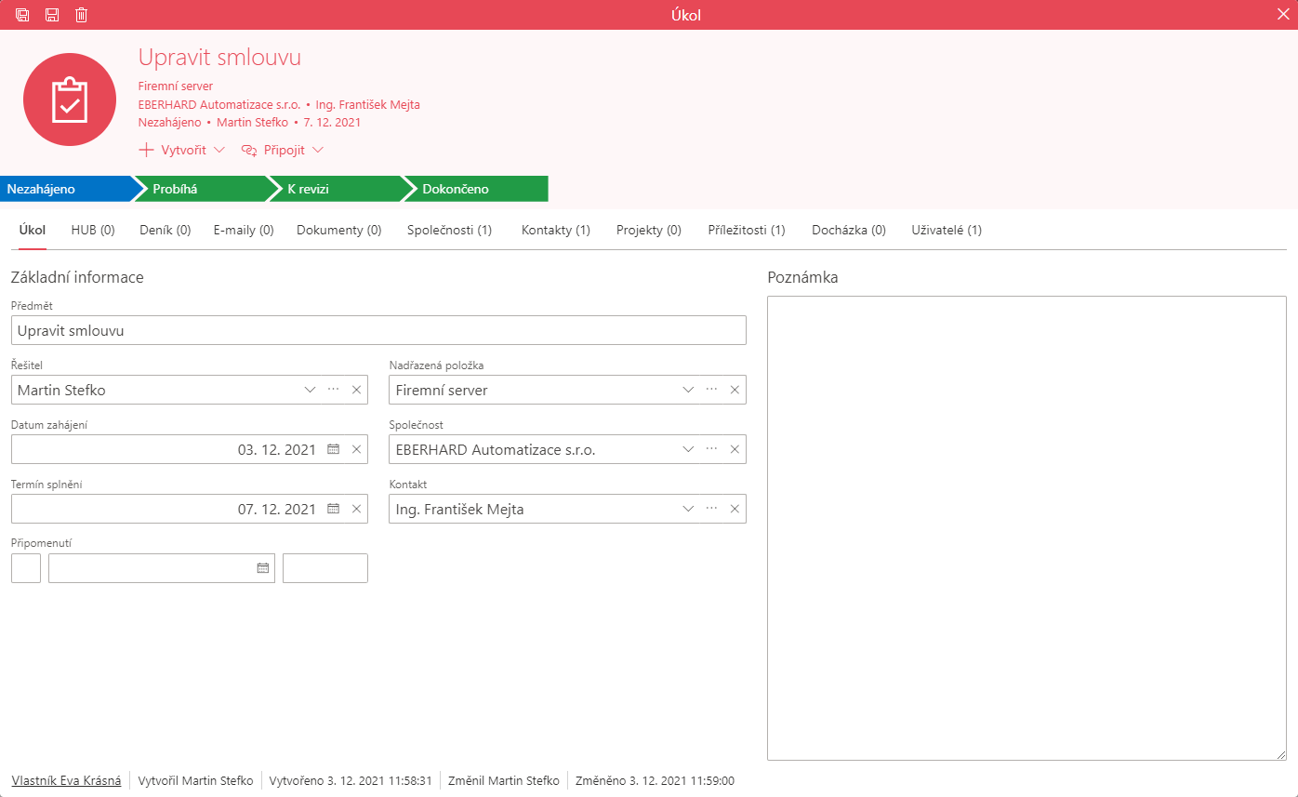The width and height of the screenshot is (1298, 797).
Task: Open the E-maily (0) tab
Action: (x=244, y=230)
